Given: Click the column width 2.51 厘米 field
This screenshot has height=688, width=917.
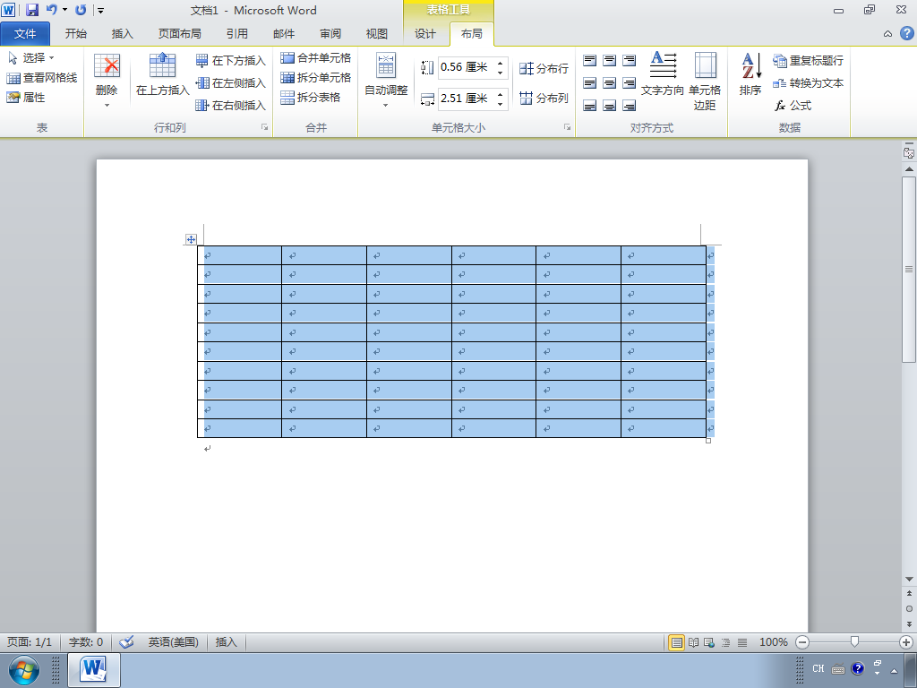Looking at the screenshot, I should 466,99.
